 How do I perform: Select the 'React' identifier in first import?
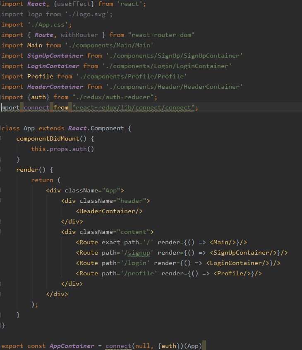[x=36, y=4]
